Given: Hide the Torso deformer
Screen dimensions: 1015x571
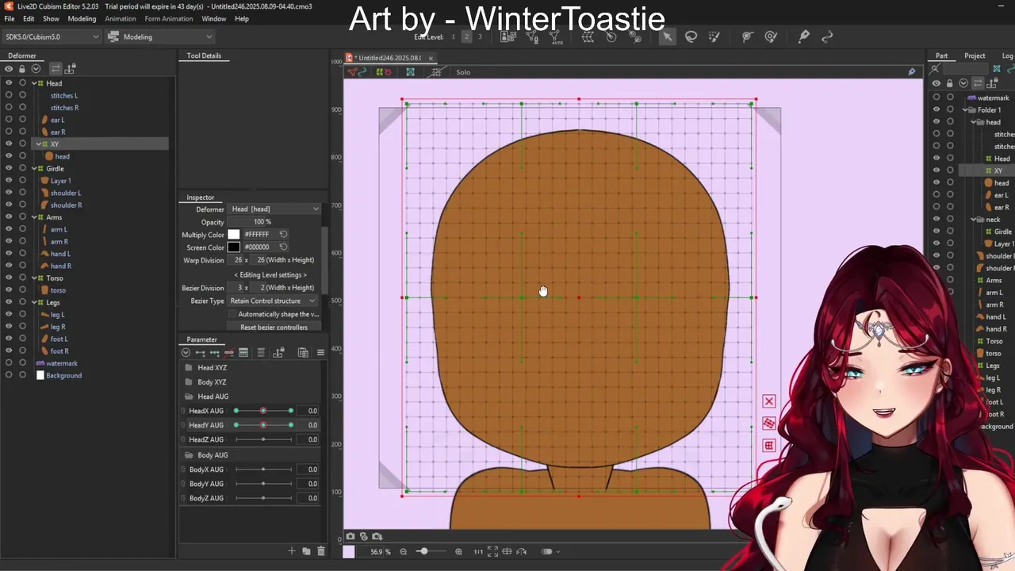Looking at the screenshot, I should (9, 278).
